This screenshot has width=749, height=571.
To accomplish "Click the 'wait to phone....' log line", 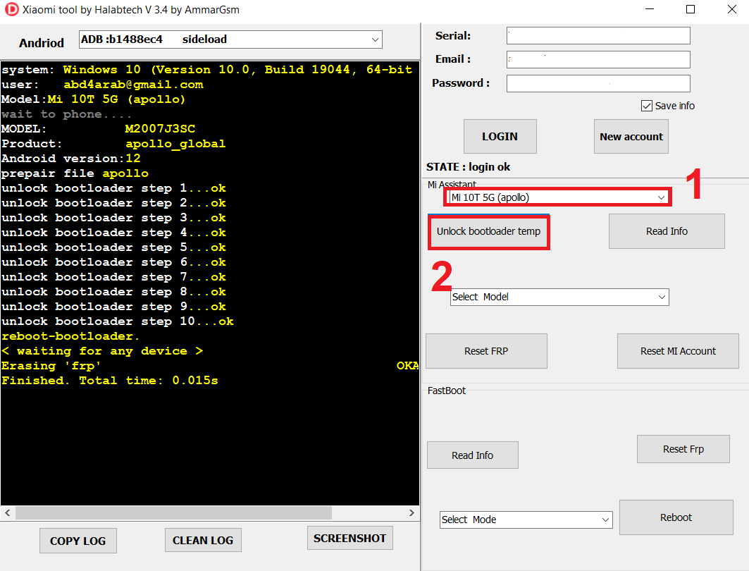I will (x=66, y=114).
